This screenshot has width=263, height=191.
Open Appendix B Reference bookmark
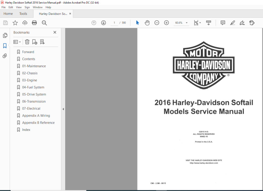38,122
